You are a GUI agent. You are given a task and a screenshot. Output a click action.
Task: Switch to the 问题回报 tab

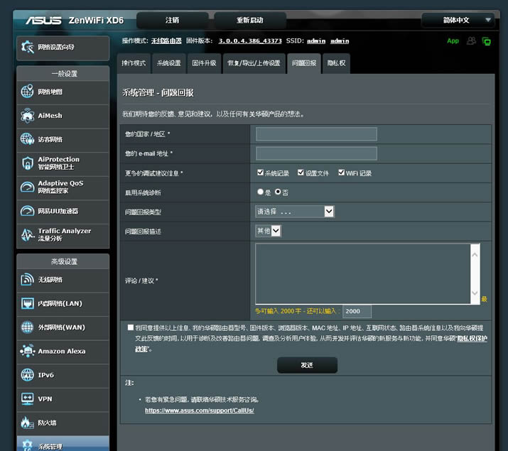pyautogui.click(x=304, y=63)
